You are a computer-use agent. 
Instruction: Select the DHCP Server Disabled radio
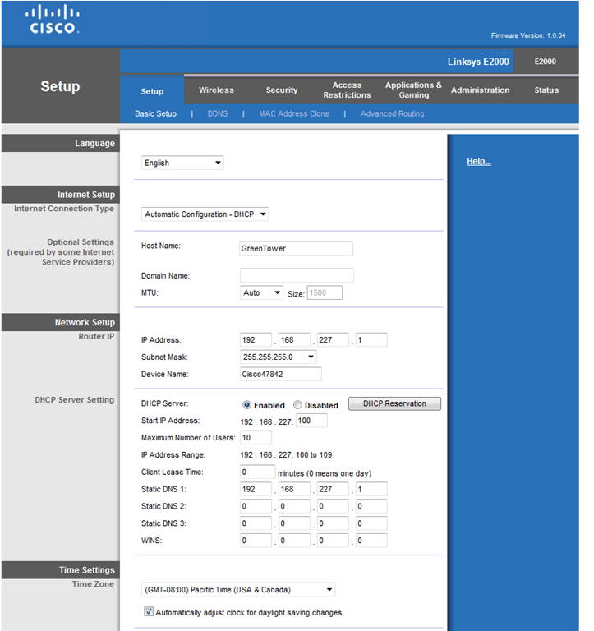297,405
